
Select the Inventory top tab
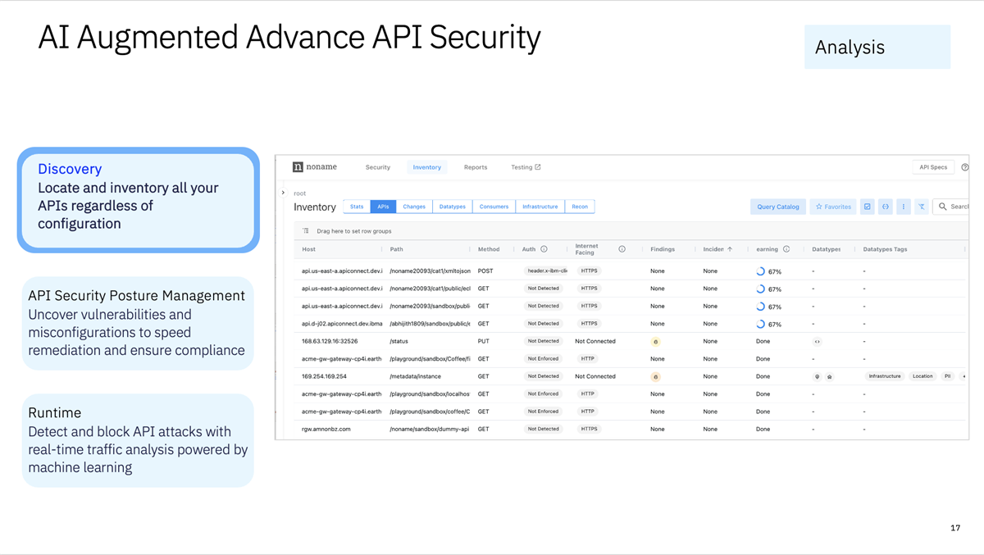(x=427, y=167)
